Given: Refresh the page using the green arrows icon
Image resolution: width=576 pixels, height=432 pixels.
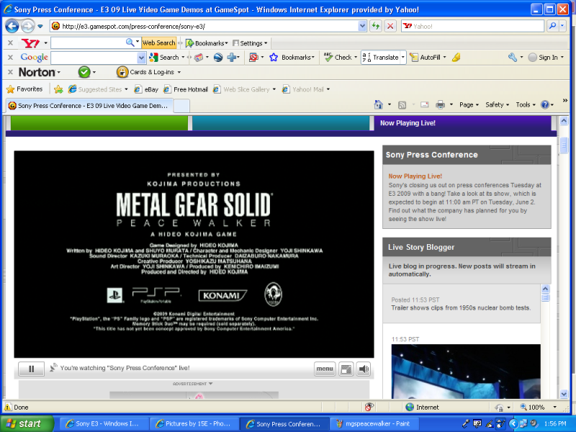Looking at the screenshot, I should (x=376, y=26).
